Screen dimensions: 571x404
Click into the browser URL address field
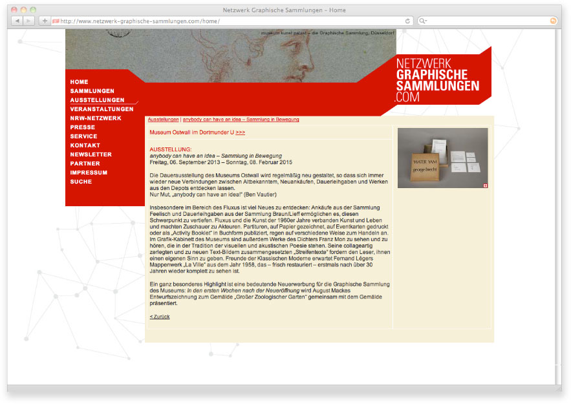[x=226, y=21]
